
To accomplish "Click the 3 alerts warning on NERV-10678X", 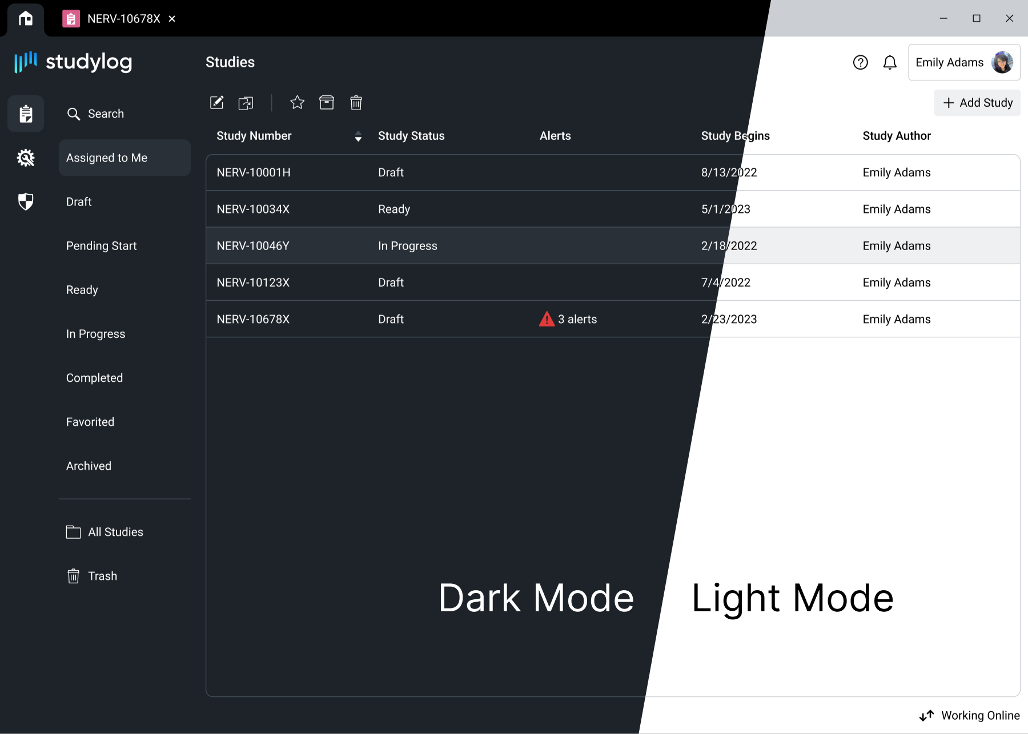I will coord(568,319).
